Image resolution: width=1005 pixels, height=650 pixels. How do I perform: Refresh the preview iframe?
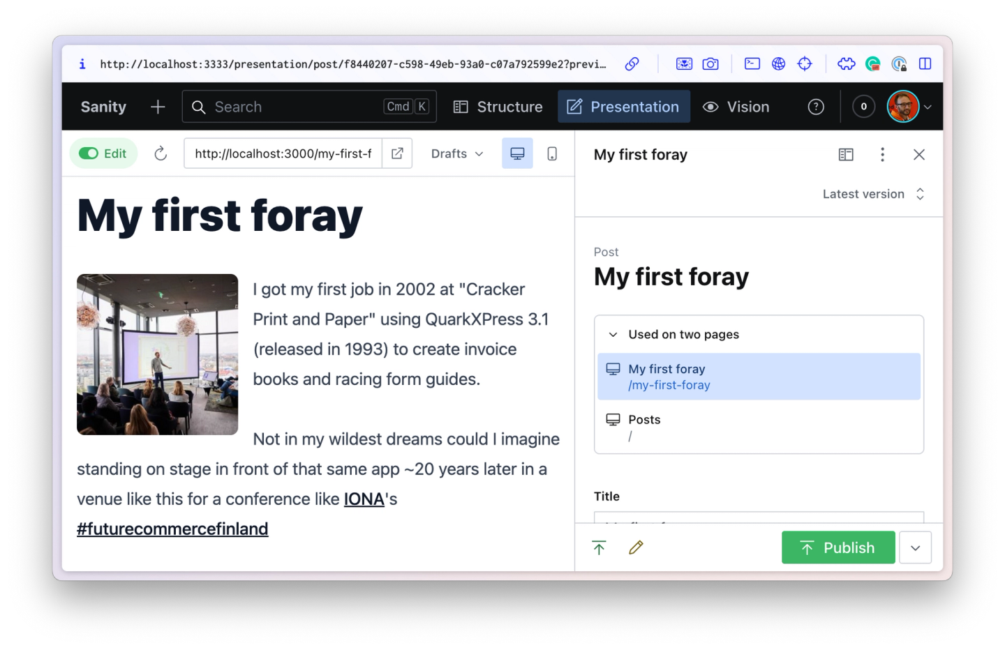click(x=161, y=153)
